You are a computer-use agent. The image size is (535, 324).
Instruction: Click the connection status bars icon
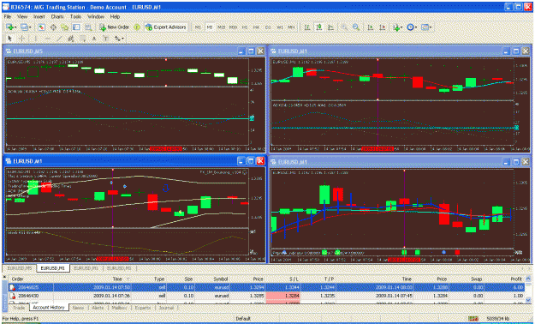(473, 319)
